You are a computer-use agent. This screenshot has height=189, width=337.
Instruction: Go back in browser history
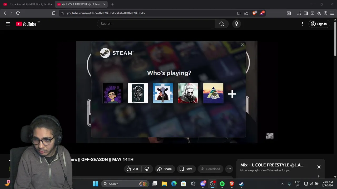[x=5, y=13]
